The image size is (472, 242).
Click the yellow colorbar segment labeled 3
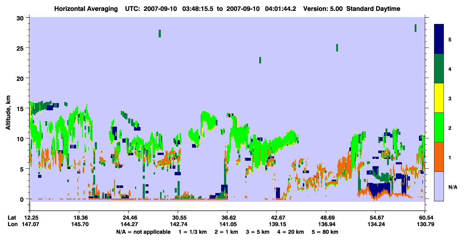point(439,98)
